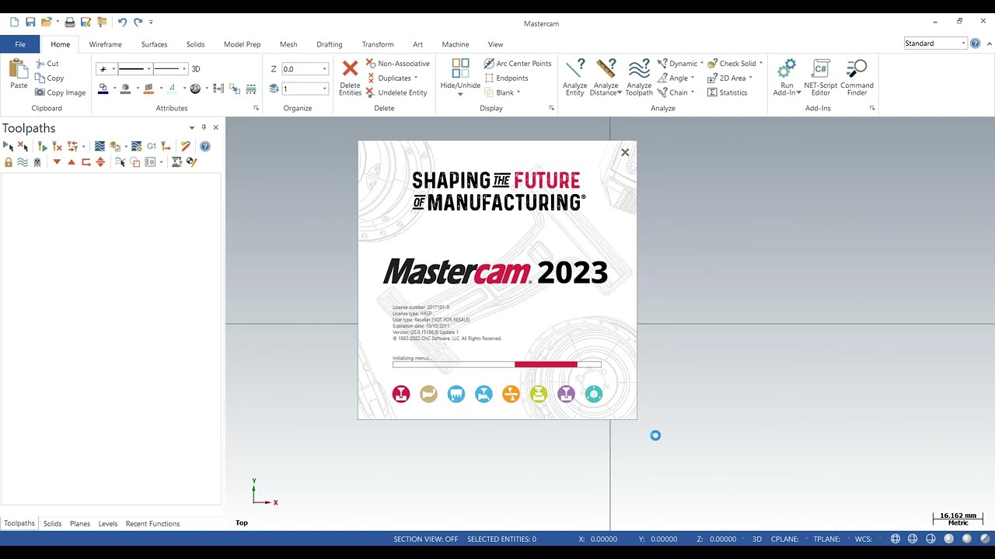995x559 pixels.
Task: Toggle Arc Center Points display
Action: pyautogui.click(x=517, y=64)
